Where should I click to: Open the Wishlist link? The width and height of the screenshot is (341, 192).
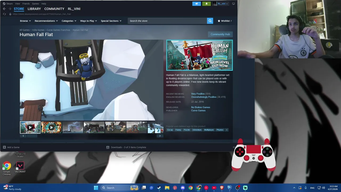tap(225, 21)
